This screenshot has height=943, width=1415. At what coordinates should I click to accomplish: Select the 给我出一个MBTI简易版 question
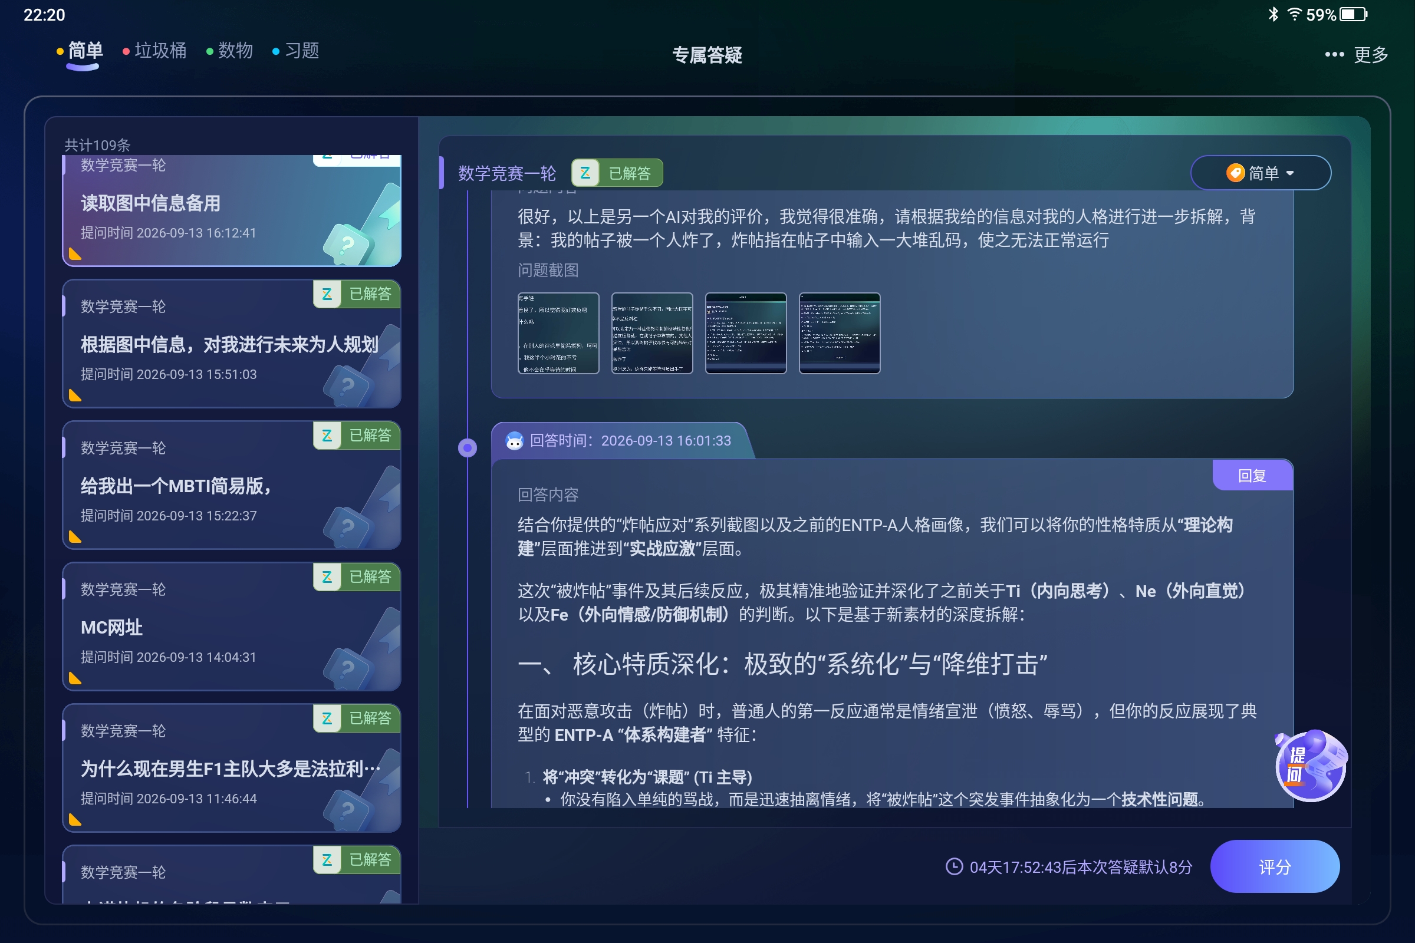(x=232, y=485)
